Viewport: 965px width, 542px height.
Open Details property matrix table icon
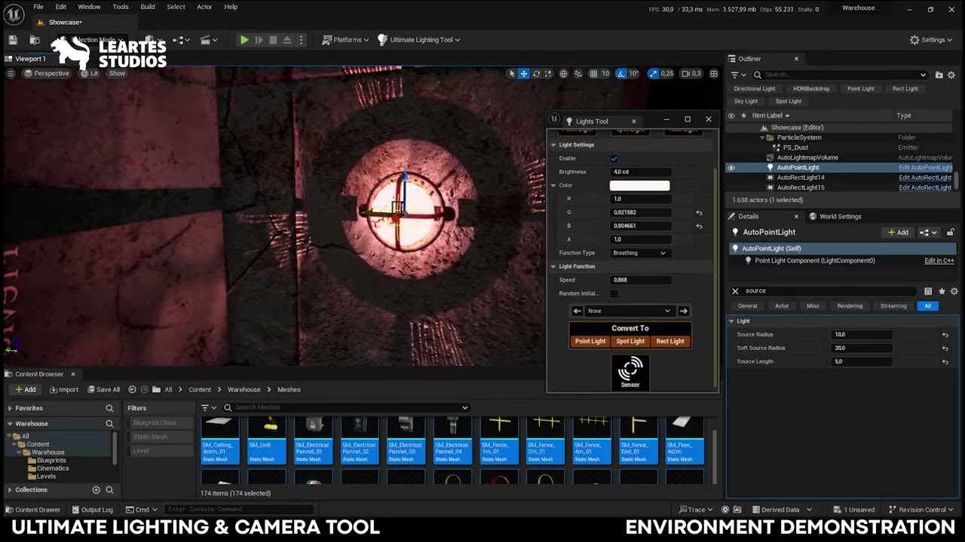point(928,291)
